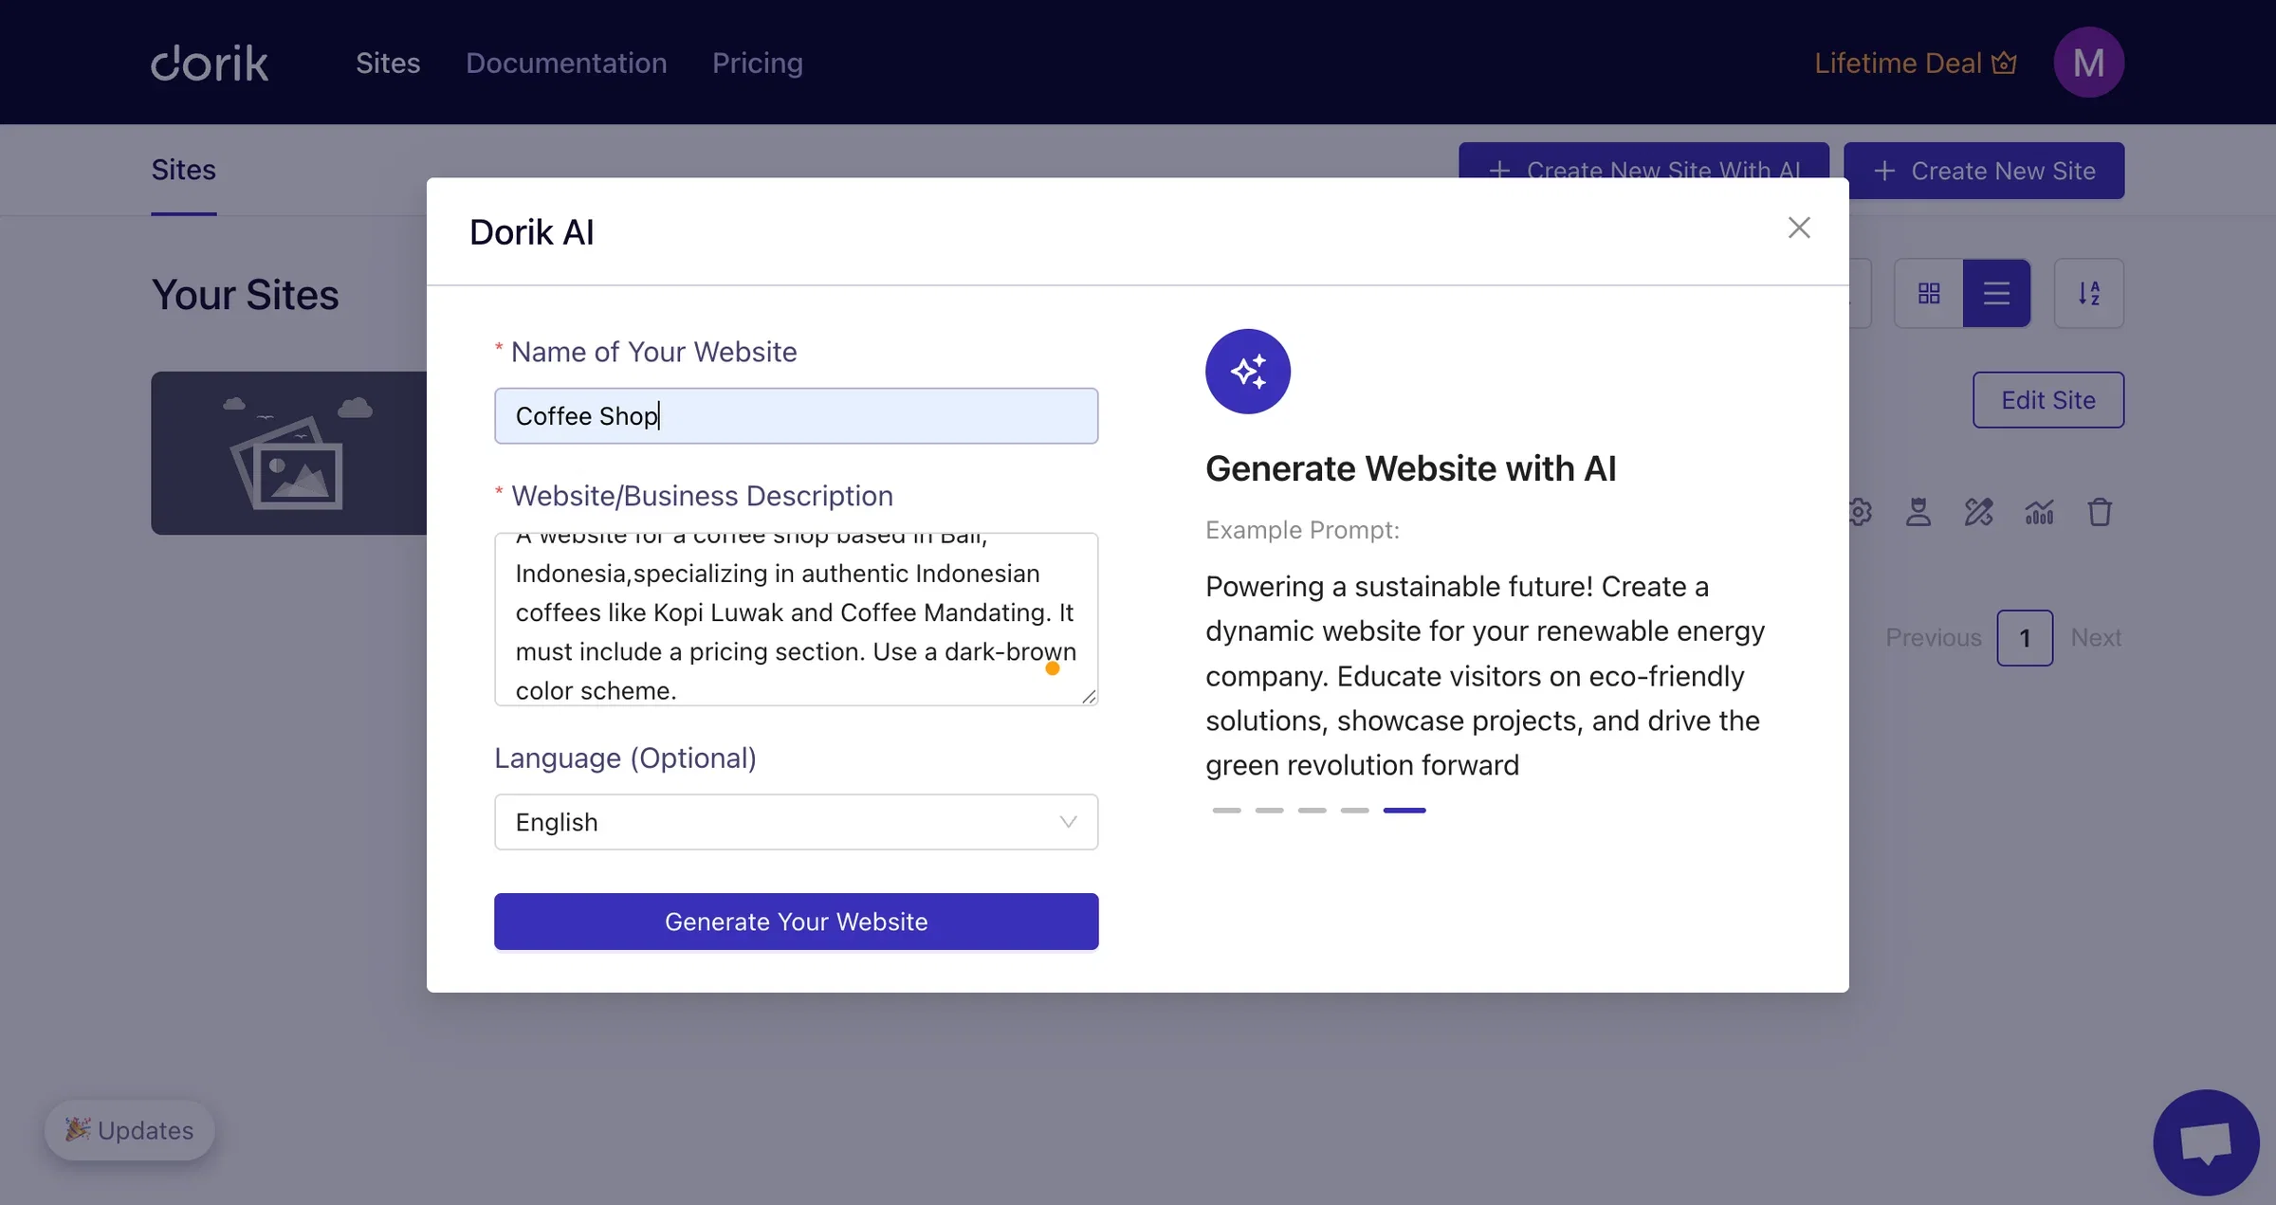Close the Dorik AI dialog
The image size is (2276, 1205).
(x=1798, y=228)
